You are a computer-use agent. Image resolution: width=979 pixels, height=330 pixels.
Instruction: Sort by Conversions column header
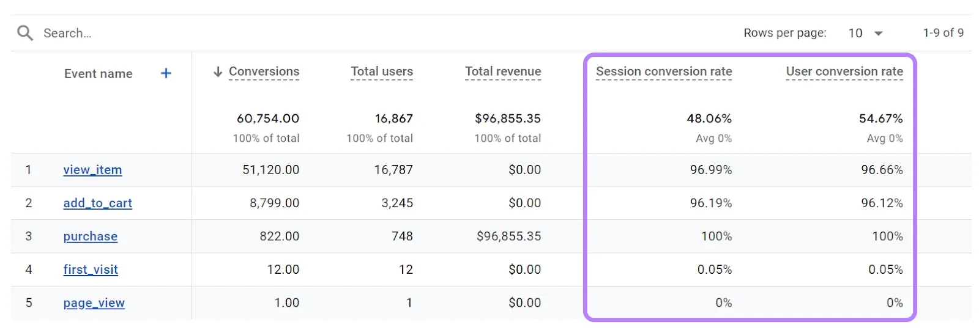264,71
